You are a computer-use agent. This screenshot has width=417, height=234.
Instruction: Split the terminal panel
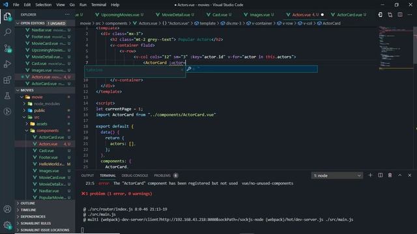click(x=381, y=175)
